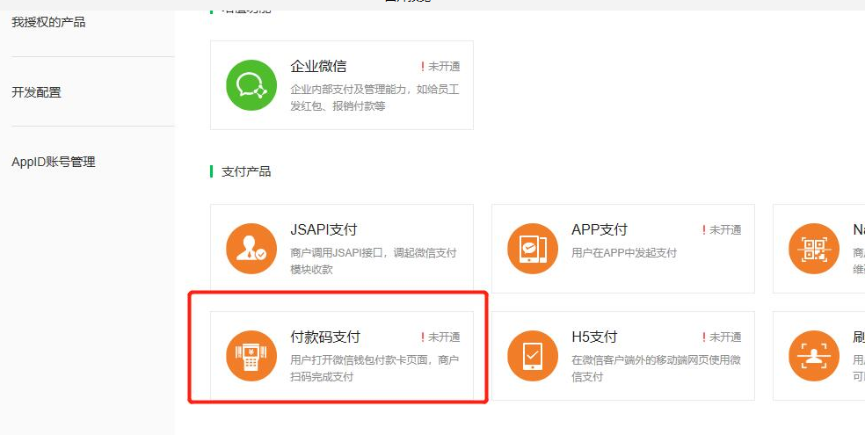Open 我授权的产品 in sidebar
Image resolution: width=865 pixels, height=435 pixels.
pyautogui.click(x=48, y=22)
